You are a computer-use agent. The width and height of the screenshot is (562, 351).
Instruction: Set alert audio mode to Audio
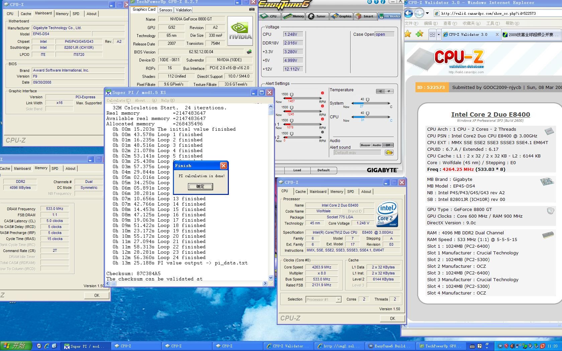pos(377,145)
